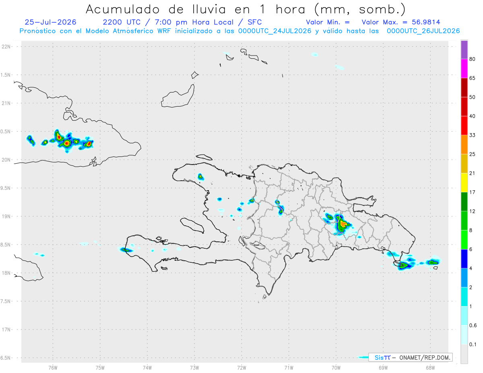This screenshot has width=483, height=373.
Task: Click the orange 25–33 mm color band
Action: tap(464, 144)
